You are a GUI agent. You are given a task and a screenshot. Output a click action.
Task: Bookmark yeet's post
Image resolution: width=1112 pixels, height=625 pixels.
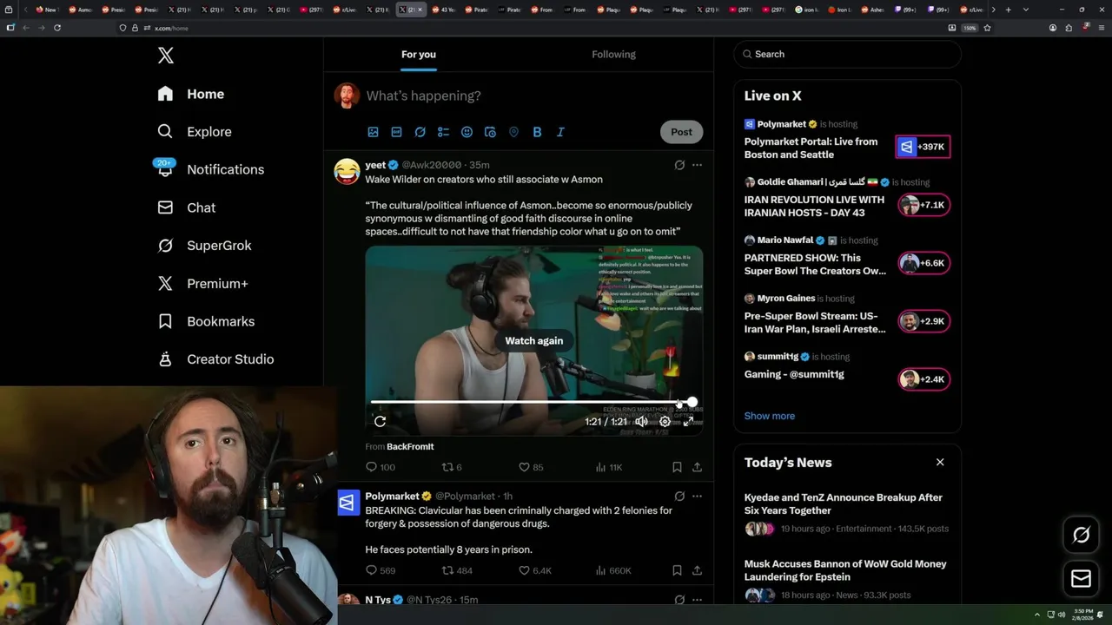(x=677, y=467)
